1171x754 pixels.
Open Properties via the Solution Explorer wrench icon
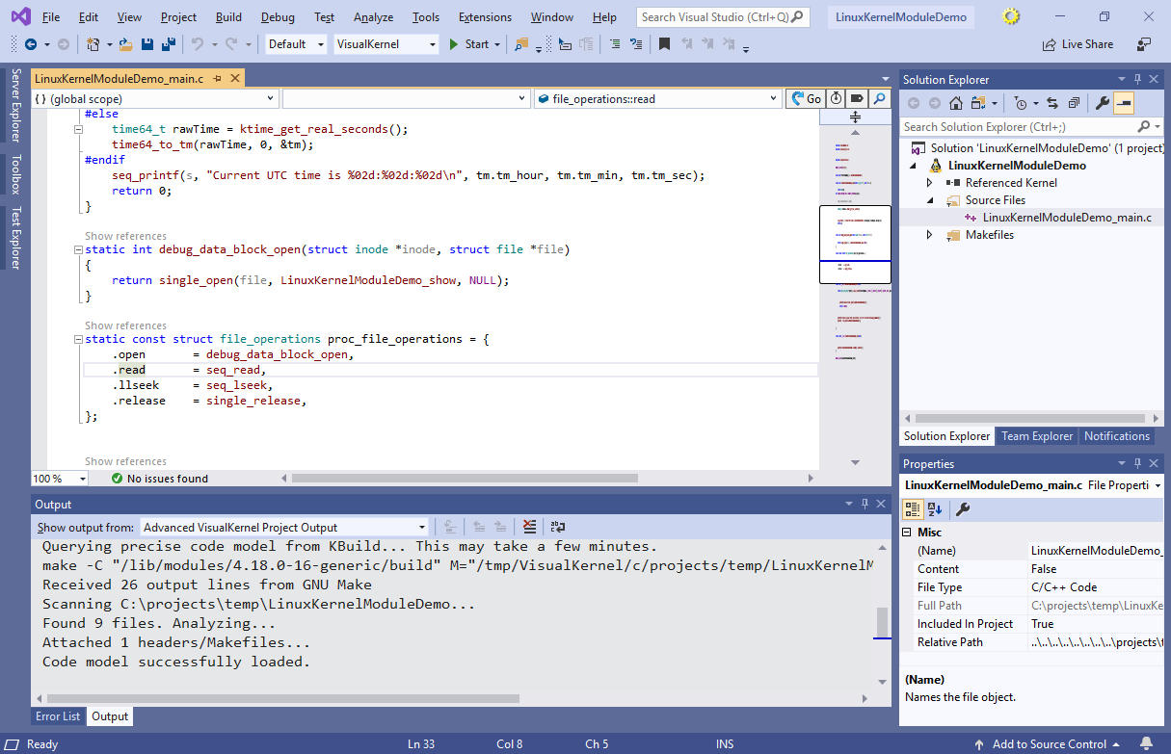point(1103,103)
